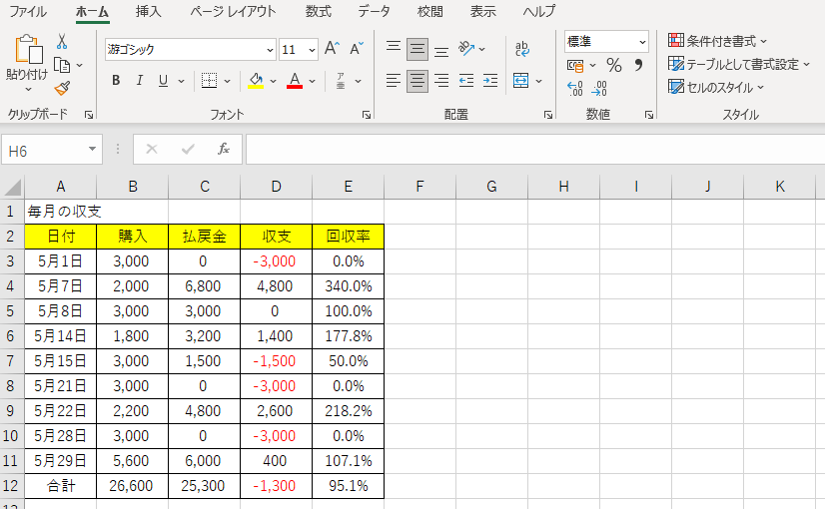Image resolution: width=825 pixels, height=509 pixels.
Task: Click the Increase Decimal icon
Action: click(574, 89)
